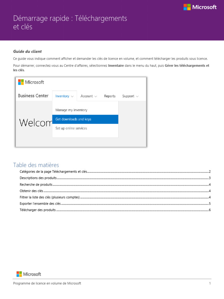Click the Microsoft logo in Business Center screenshot
Image resolution: width=224 pixels, height=299 pixels.
point(31,82)
